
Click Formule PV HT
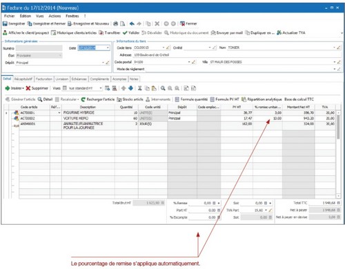point(225,99)
